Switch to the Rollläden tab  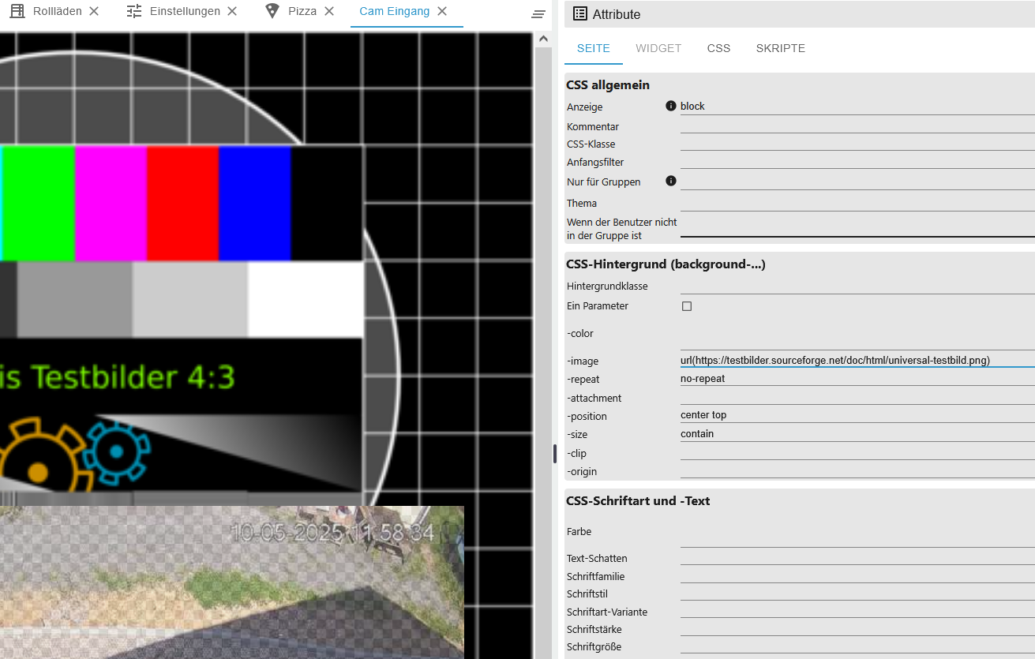(x=57, y=11)
